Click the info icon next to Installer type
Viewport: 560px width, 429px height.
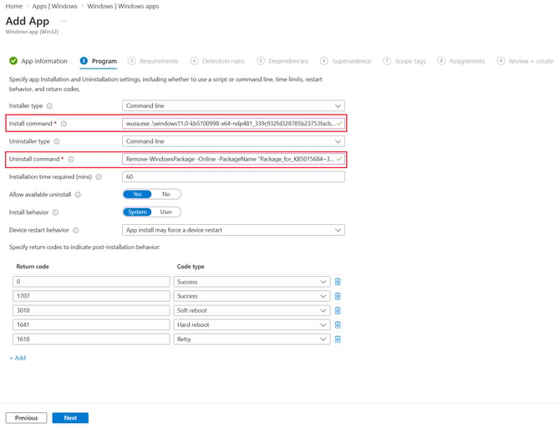[49, 106]
